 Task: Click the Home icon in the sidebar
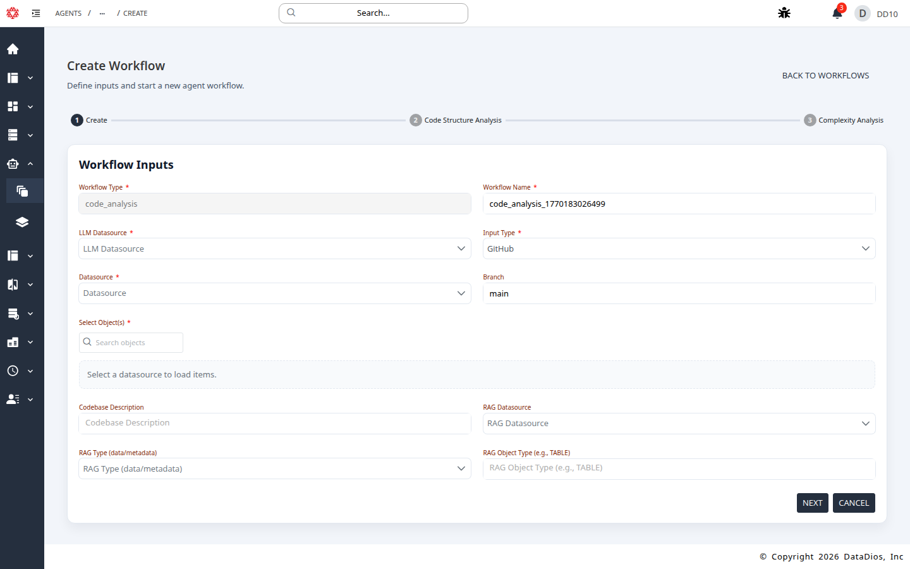click(13, 49)
